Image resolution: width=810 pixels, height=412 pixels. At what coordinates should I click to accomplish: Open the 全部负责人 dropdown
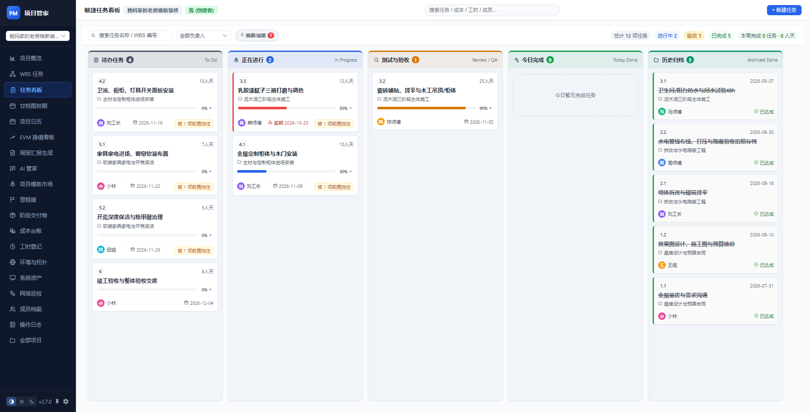[x=203, y=35]
